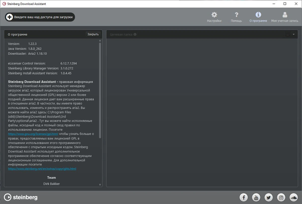The image size is (302, 204).
Task: Click Java Version value 1.8.0_262
Action: (35, 49)
